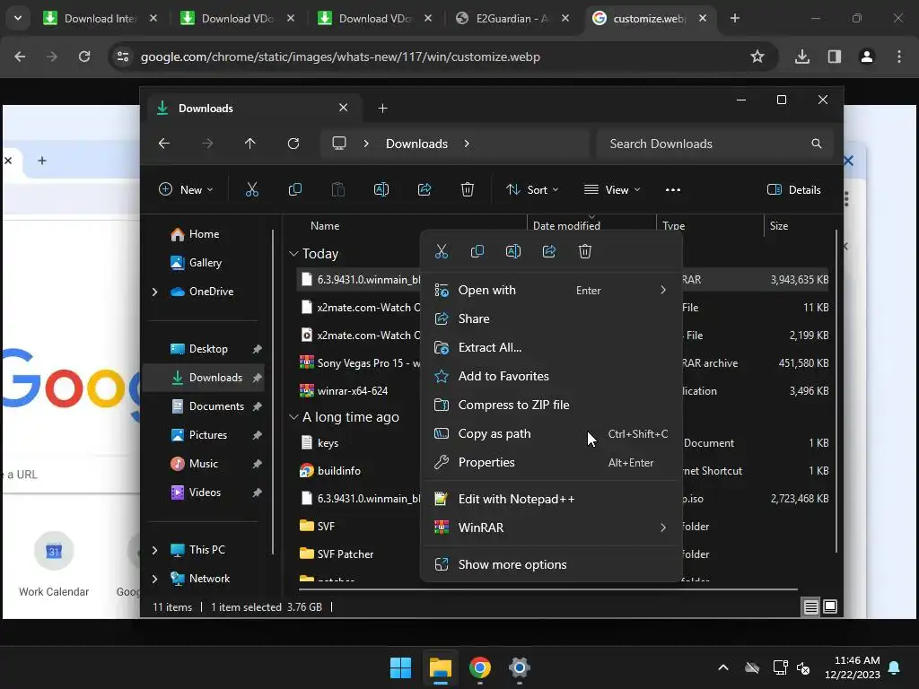Click Windows Start button on taskbar

[401, 667]
